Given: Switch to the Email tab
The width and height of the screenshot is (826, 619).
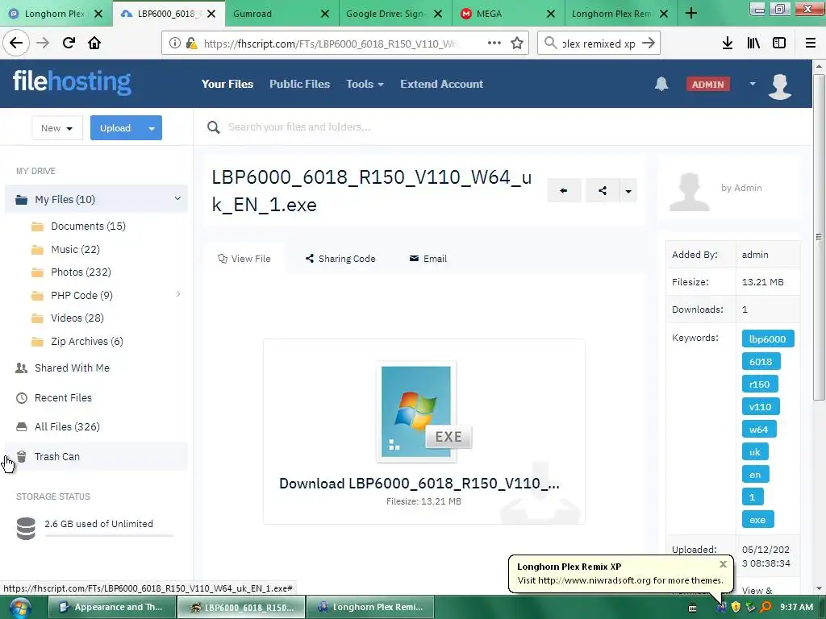Looking at the screenshot, I should click(x=428, y=259).
